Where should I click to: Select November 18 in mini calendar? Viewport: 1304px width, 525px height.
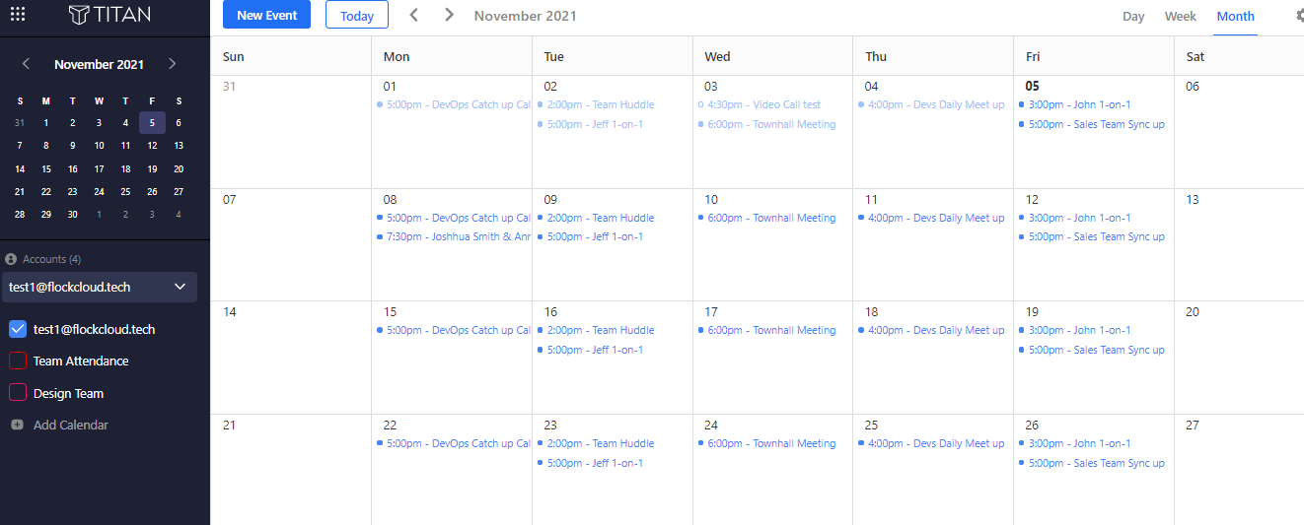[125, 168]
